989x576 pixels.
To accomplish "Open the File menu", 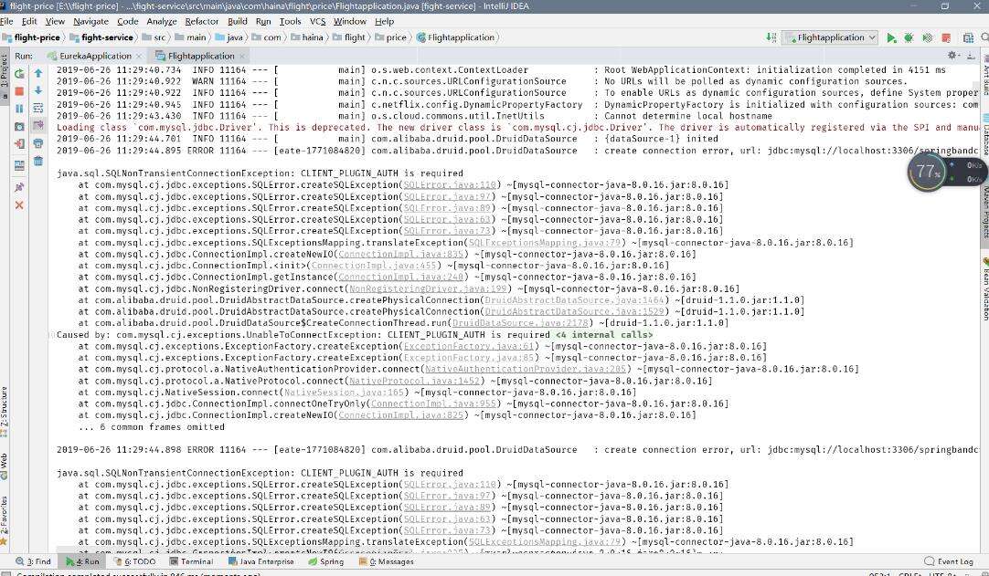I will pyautogui.click(x=6, y=21).
